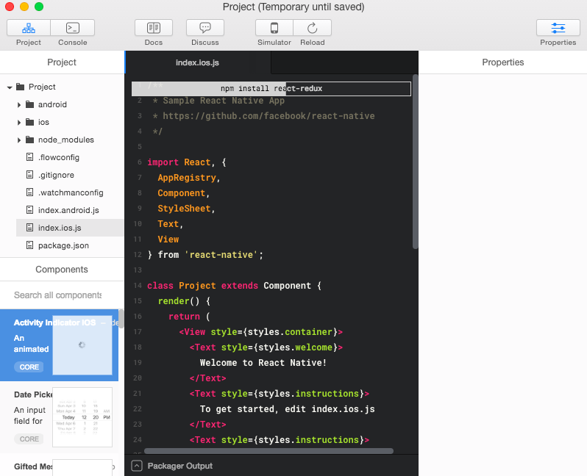Screen dimensions: 587x476
Task: Close the window with red button
Action: pos(10,7)
